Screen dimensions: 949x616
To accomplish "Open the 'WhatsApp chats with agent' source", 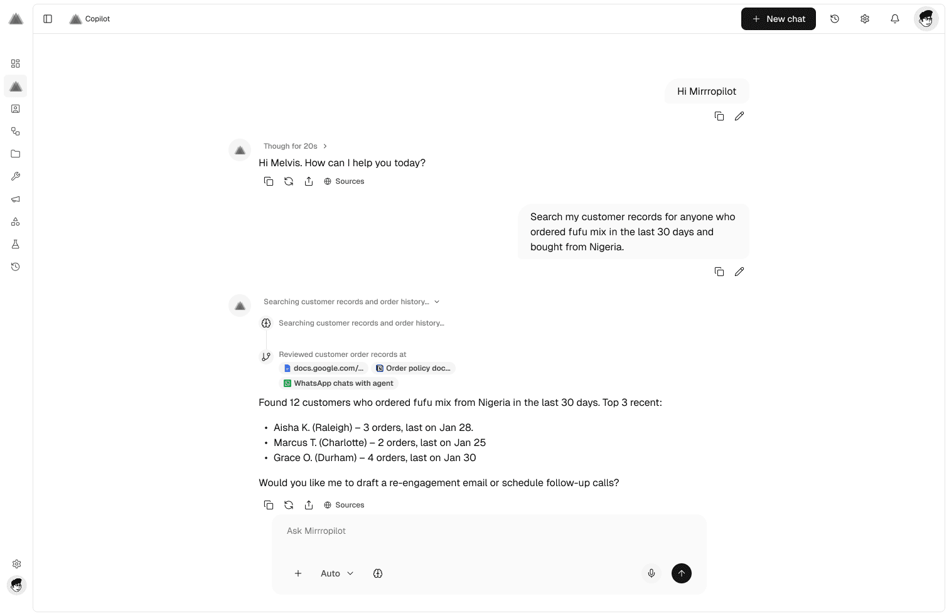I will [338, 383].
